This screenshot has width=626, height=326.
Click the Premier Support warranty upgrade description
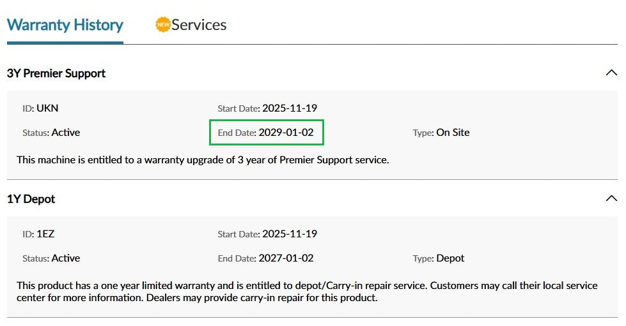[x=203, y=159]
